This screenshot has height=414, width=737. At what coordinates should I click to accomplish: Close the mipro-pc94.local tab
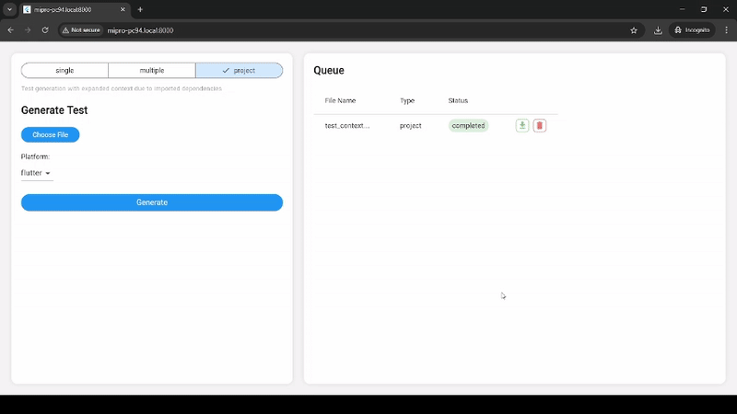pos(123,9)
